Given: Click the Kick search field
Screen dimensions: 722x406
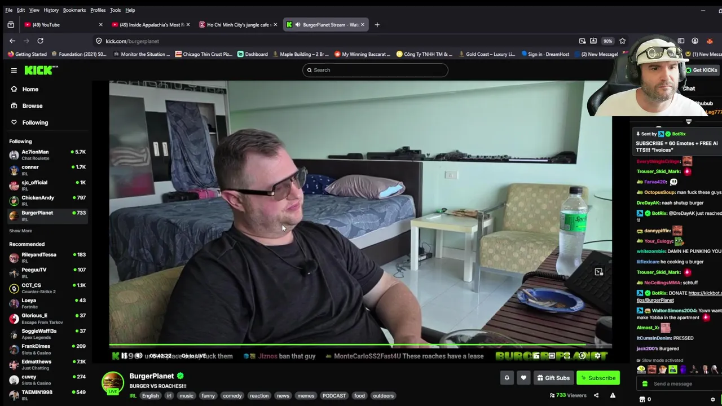Looking at the screenshot, I should click(x=375, y=70).
